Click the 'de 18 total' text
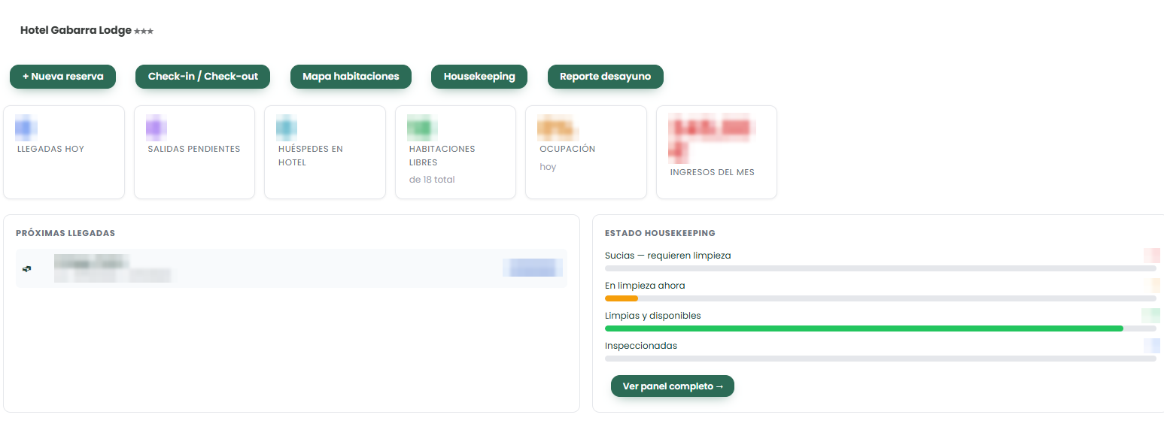Viewport: 1164px width, 442px height. click(x=432, y=180)
